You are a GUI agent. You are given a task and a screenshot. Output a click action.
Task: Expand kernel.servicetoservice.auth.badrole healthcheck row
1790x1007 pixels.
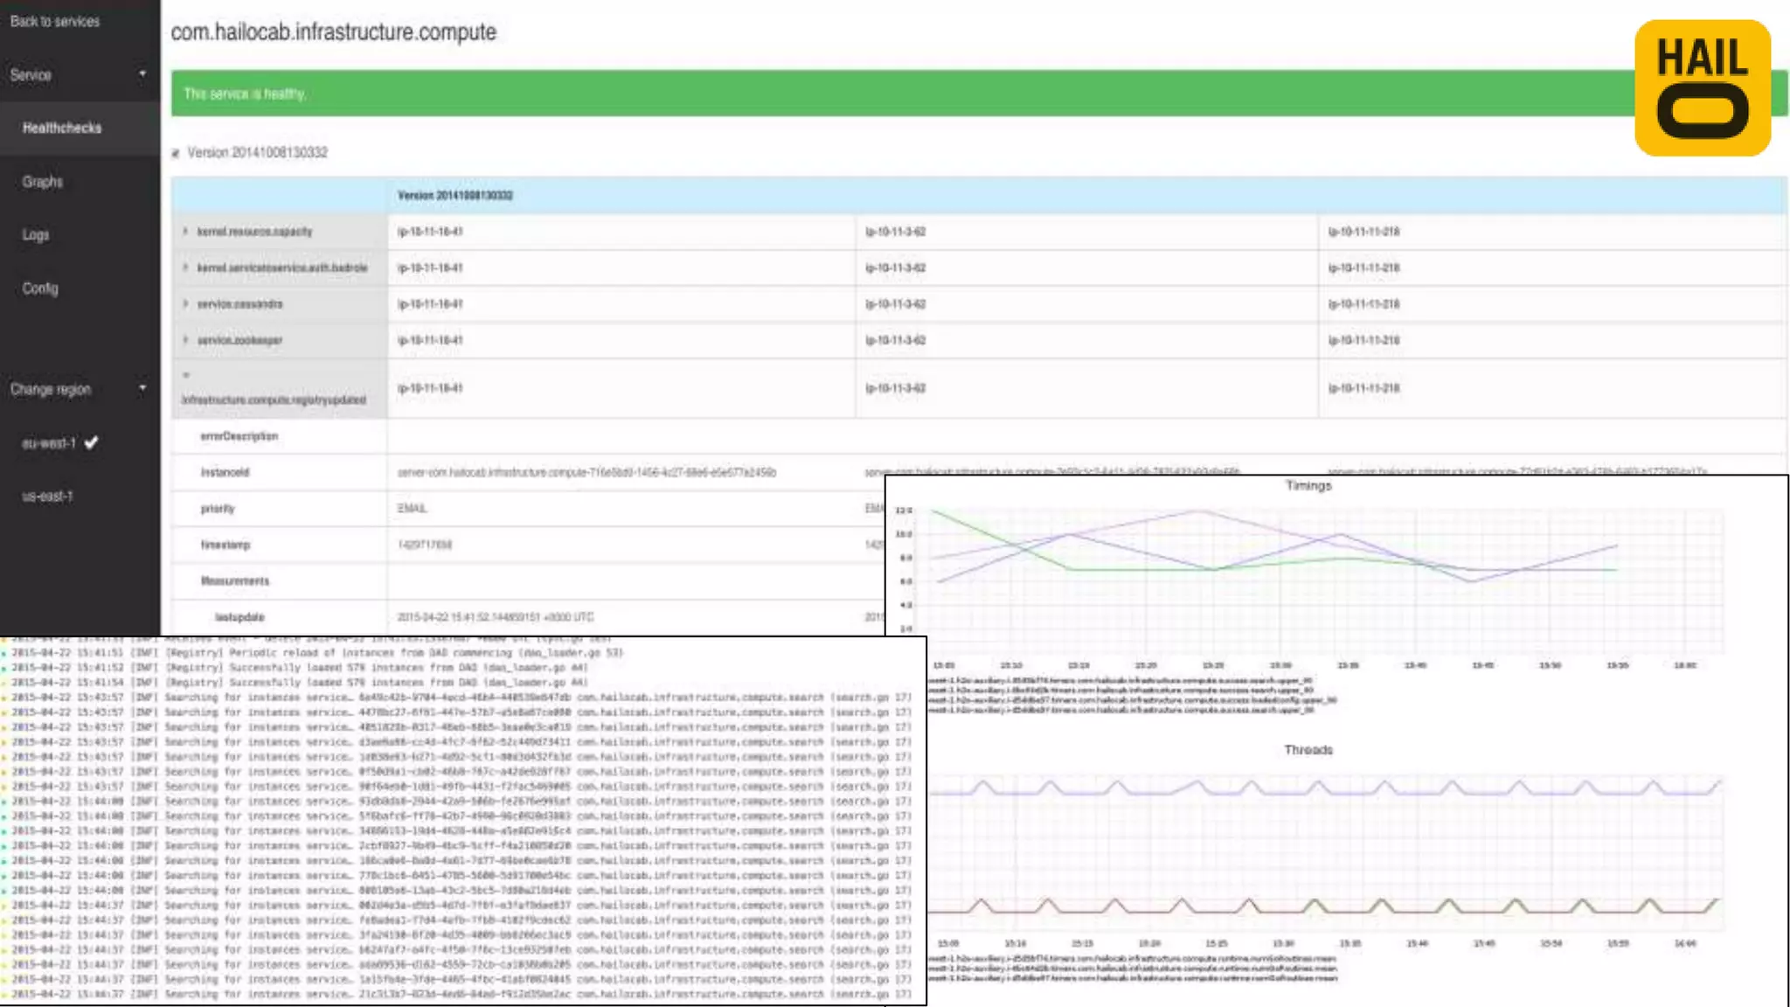[x=185, y=267]
